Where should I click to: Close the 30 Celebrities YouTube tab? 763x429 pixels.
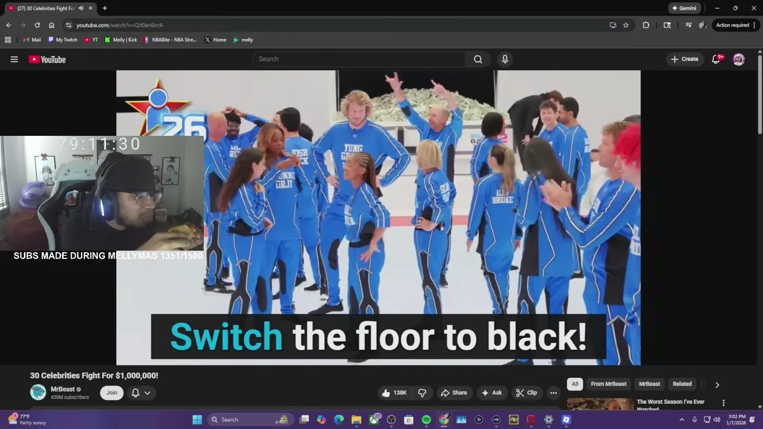tap(91, 8)
